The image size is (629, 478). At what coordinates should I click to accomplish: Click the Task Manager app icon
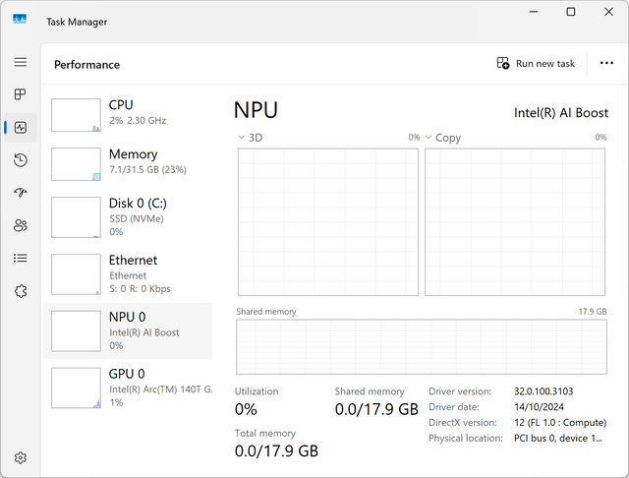coord(20,19)
